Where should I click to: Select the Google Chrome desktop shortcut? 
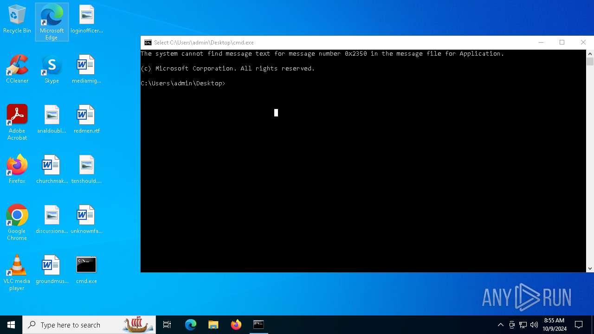click(17, 223)
